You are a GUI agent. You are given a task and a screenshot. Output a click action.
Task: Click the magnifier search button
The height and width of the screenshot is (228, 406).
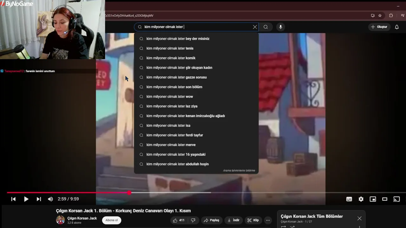click(266, 27)
